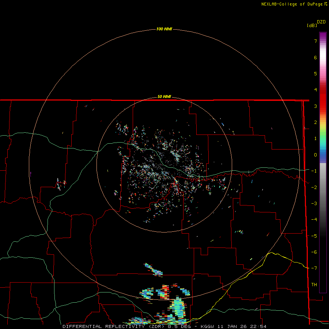329x329 pixels.
Task: Click the 3 value on color scale
Action: tap(315, 106)
